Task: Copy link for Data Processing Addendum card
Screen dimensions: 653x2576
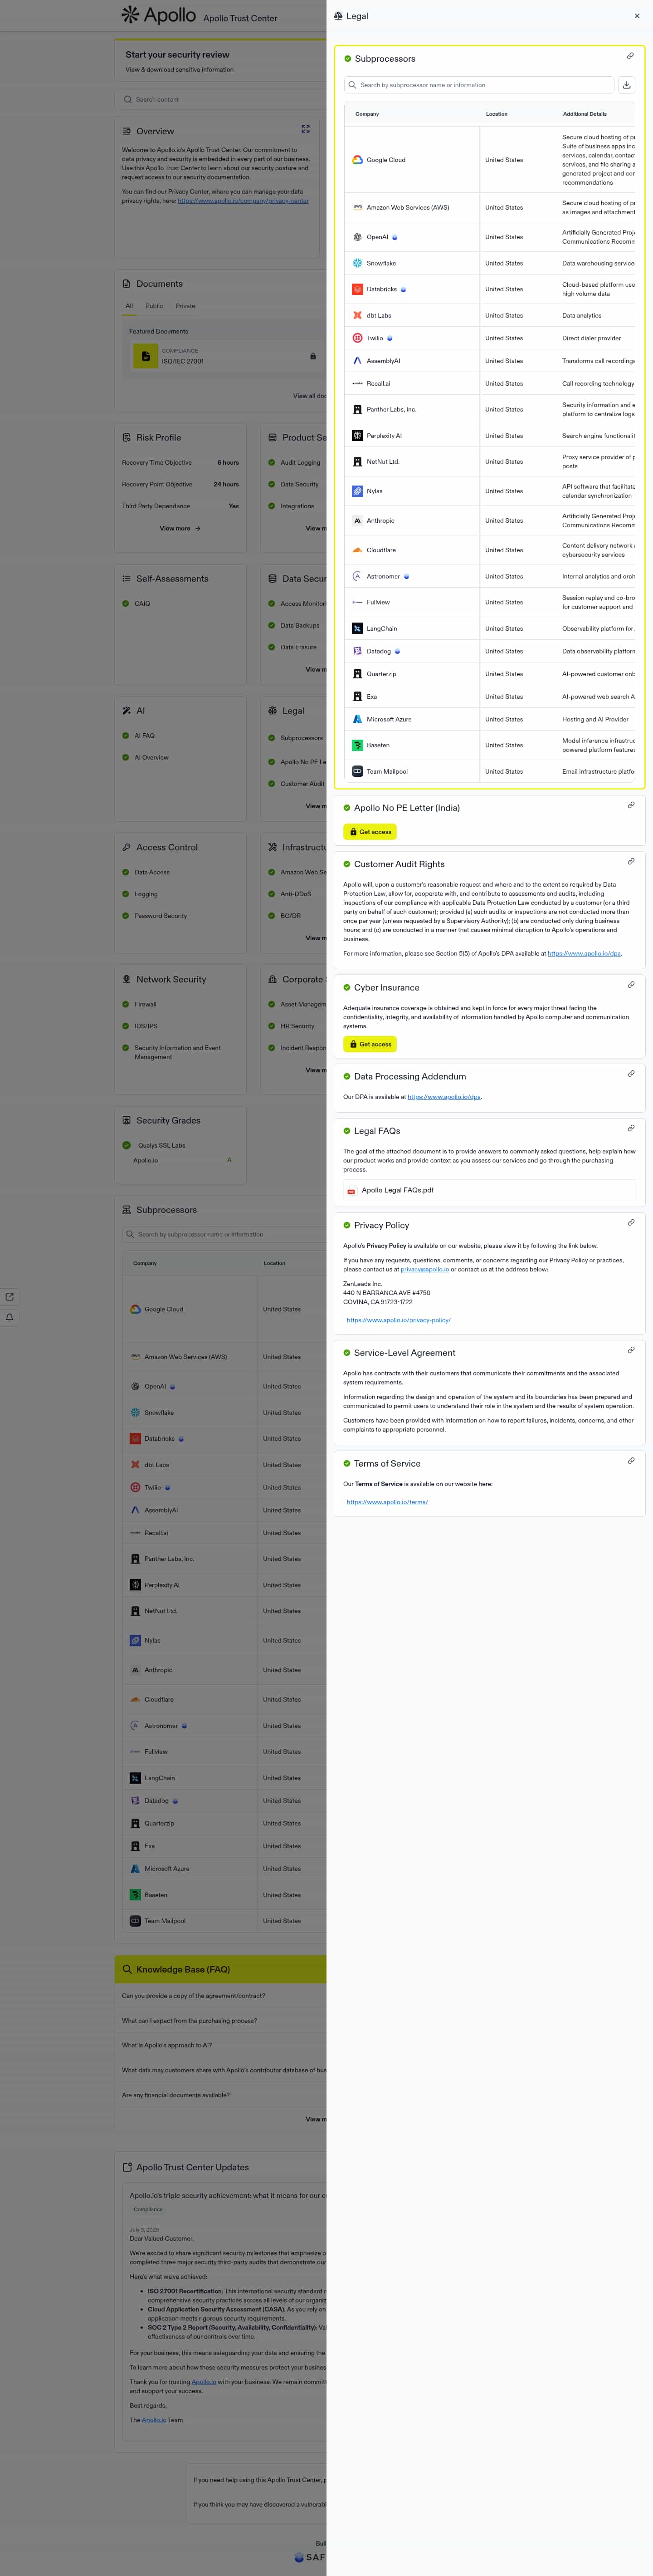Action: coord(631,1074)
